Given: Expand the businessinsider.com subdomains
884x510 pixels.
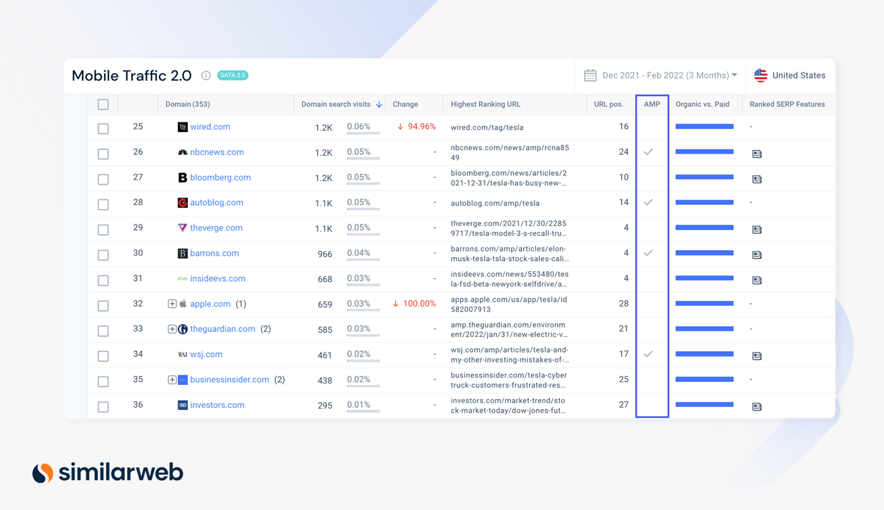Looking at the screenshot, I should click(172, 380).
